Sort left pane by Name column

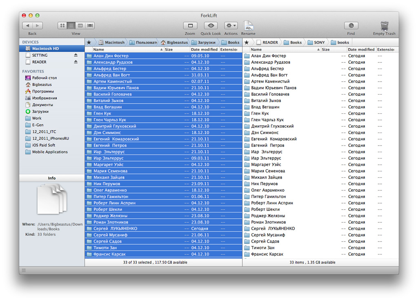coord(122,49)
